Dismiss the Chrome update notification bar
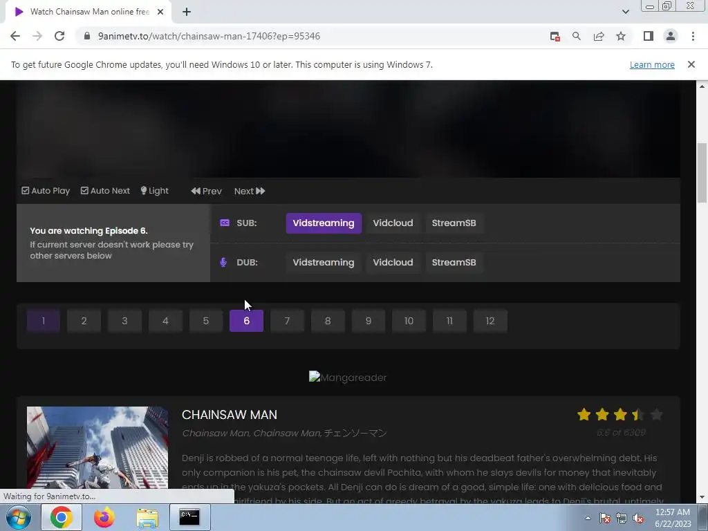 coord(691,64)
